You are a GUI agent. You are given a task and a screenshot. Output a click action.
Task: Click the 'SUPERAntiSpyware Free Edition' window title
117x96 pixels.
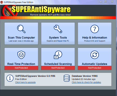(x=18, y=2)
